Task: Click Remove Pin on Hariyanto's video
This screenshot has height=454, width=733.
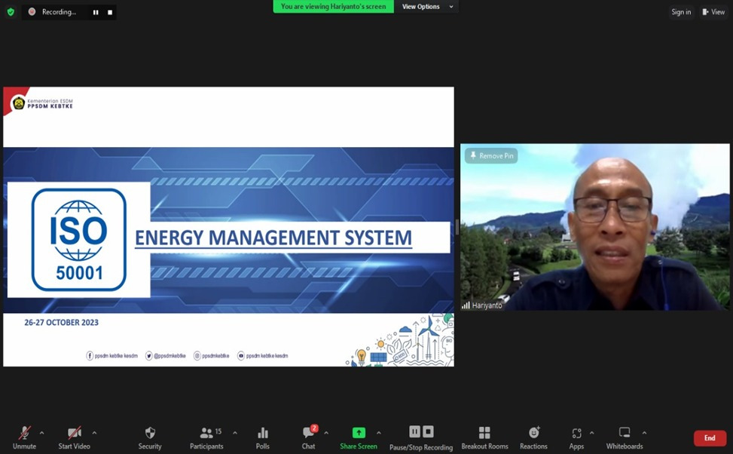Action: (491, 156)
